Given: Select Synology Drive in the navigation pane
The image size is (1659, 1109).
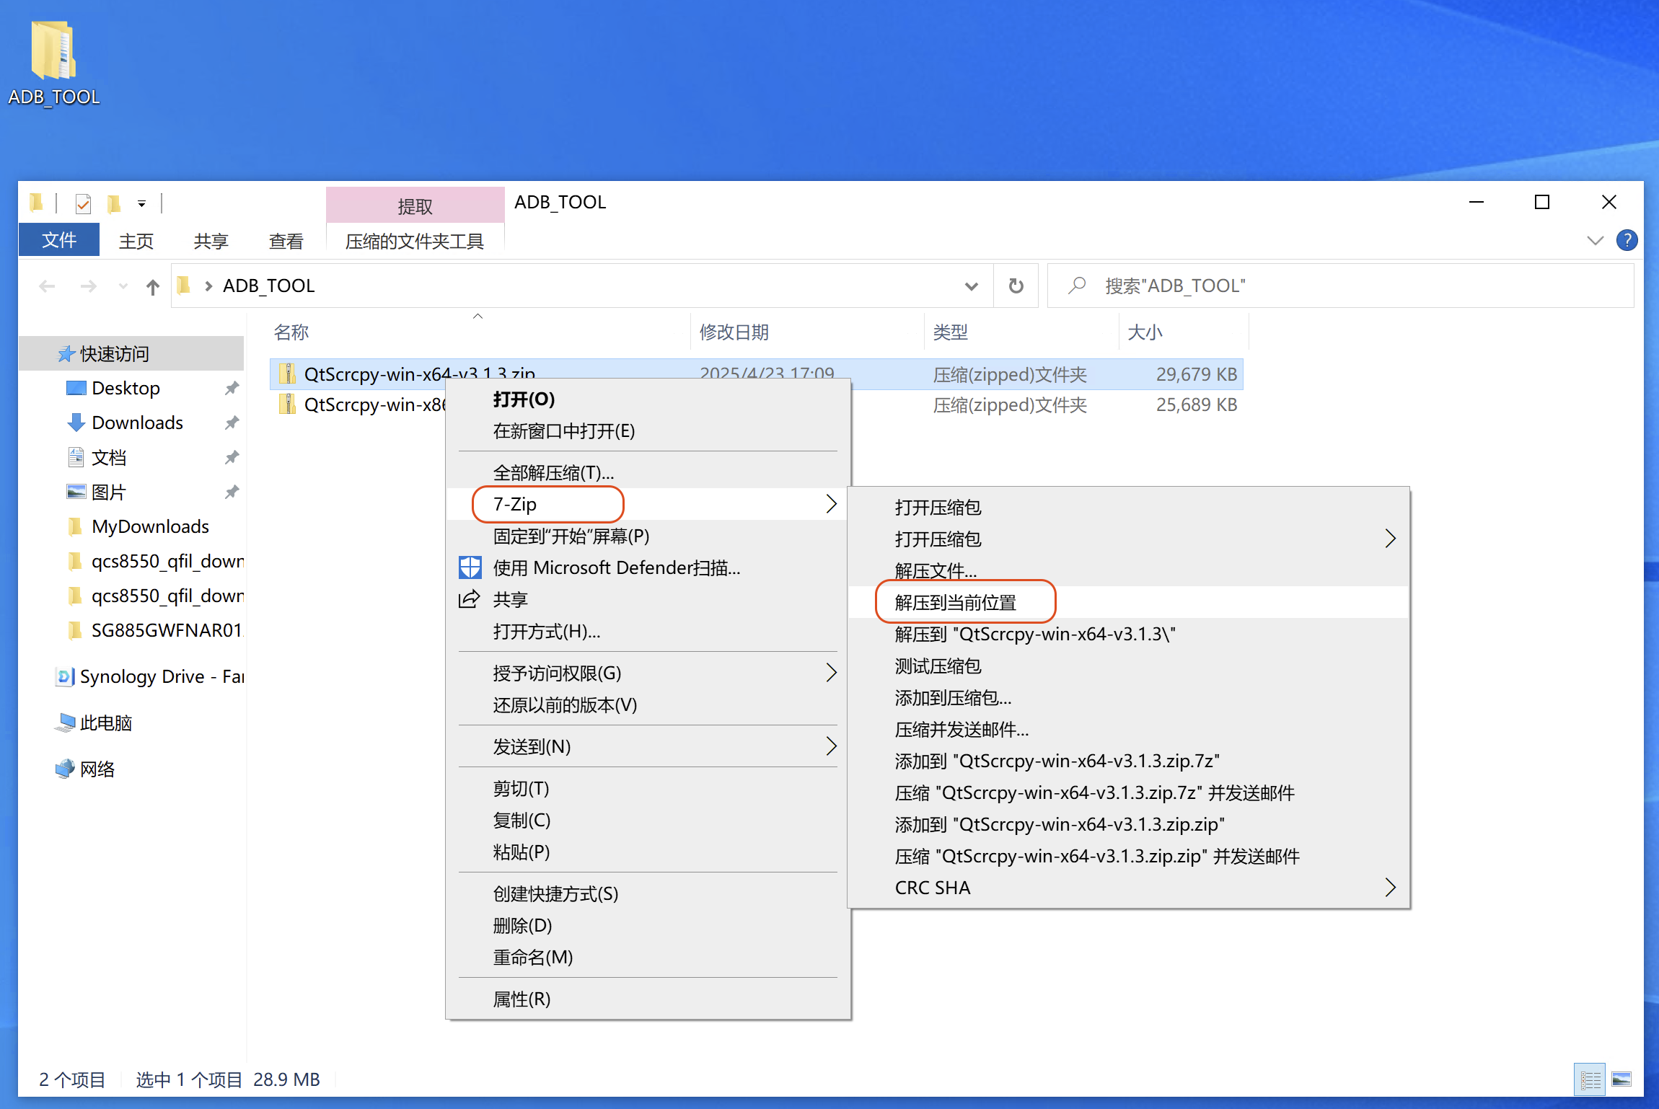Looking at the screenshot, I should point(162,676).
